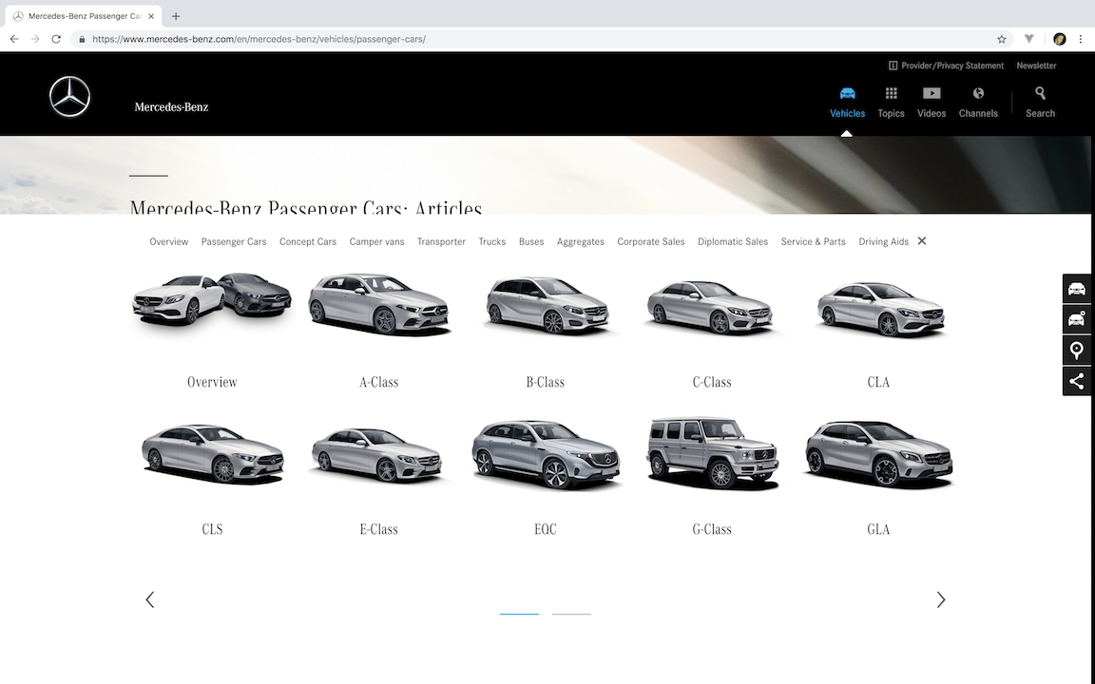Open the Overview two-car thumbnail

click(212, 298)
